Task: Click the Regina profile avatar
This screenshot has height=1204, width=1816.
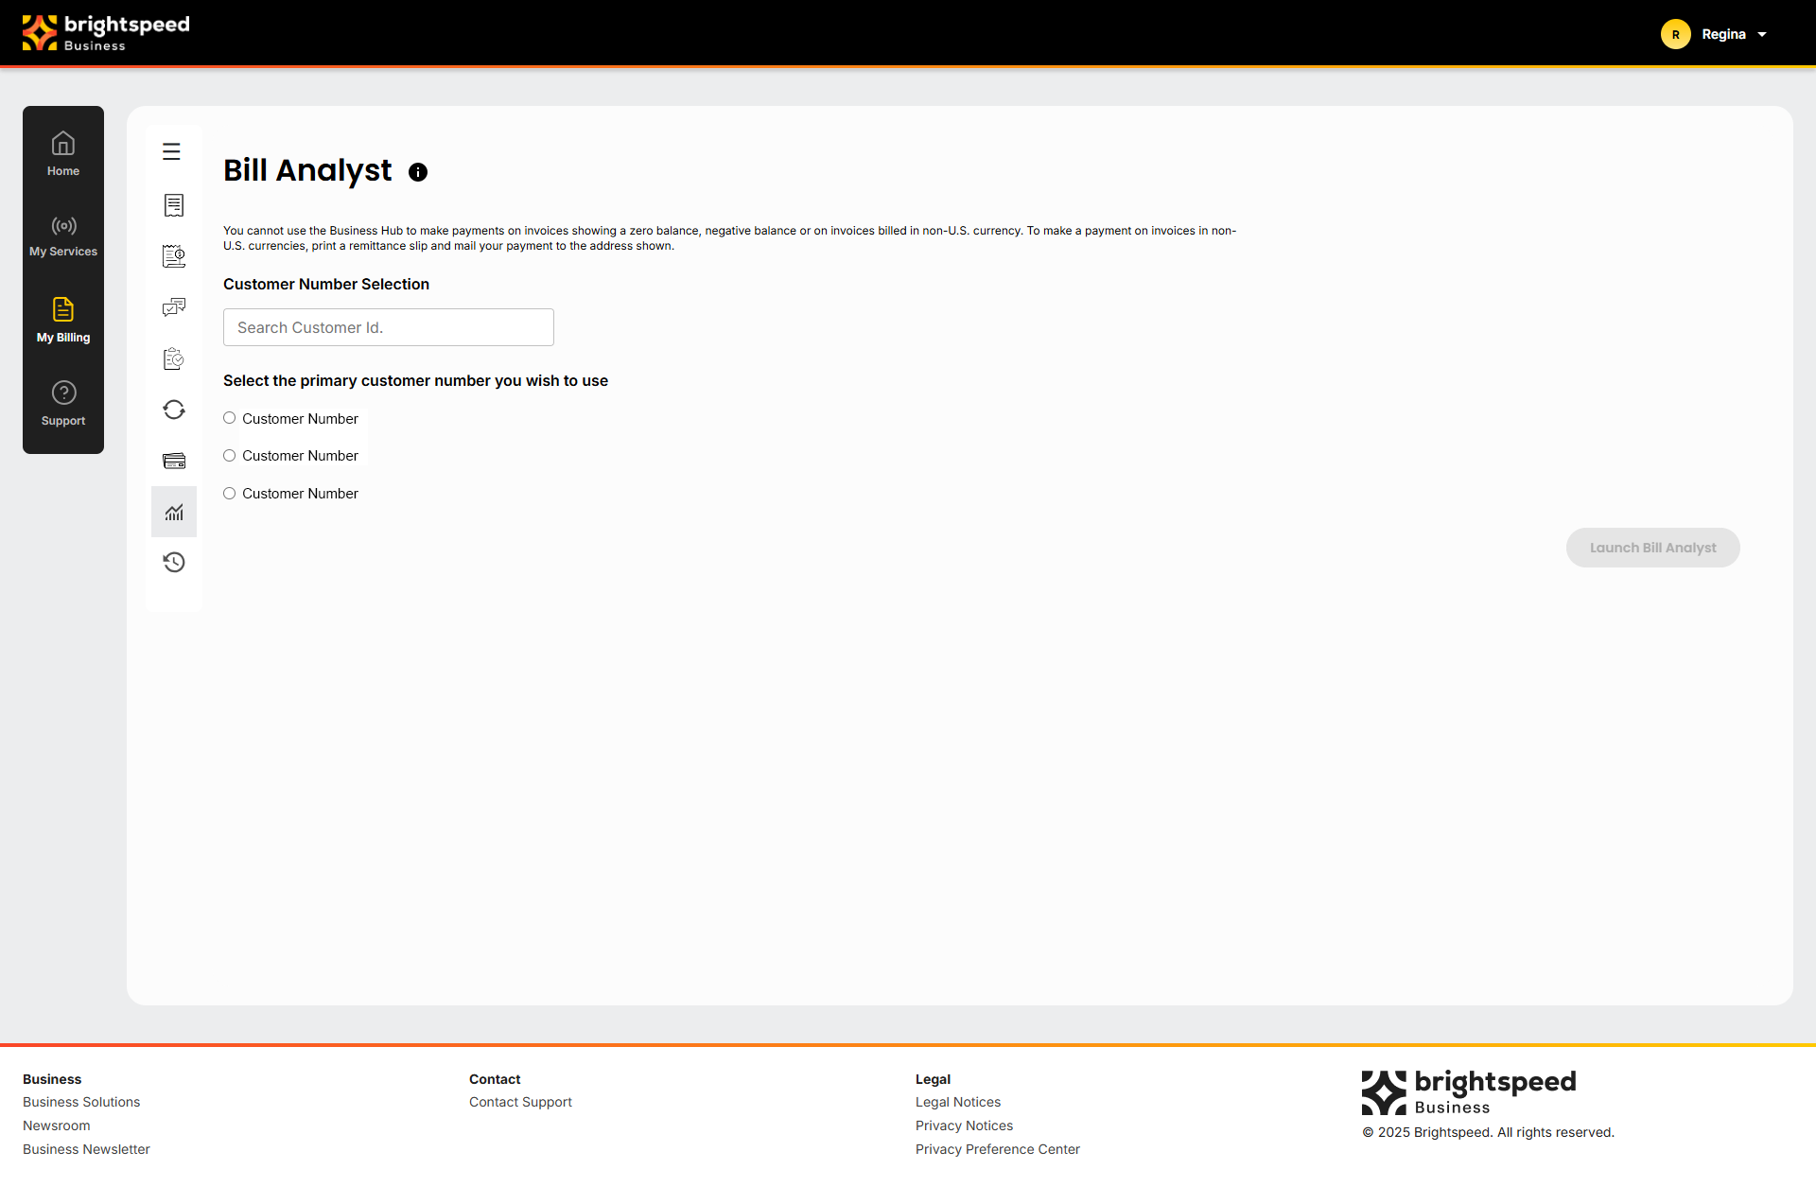Action: click(1675, 35)
